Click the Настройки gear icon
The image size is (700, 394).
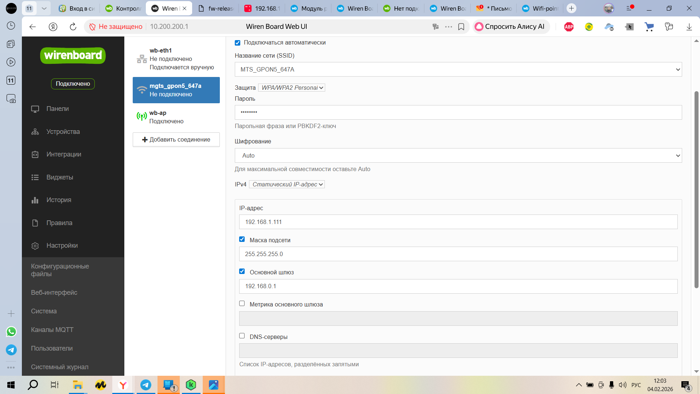click(x=35, y=246)
